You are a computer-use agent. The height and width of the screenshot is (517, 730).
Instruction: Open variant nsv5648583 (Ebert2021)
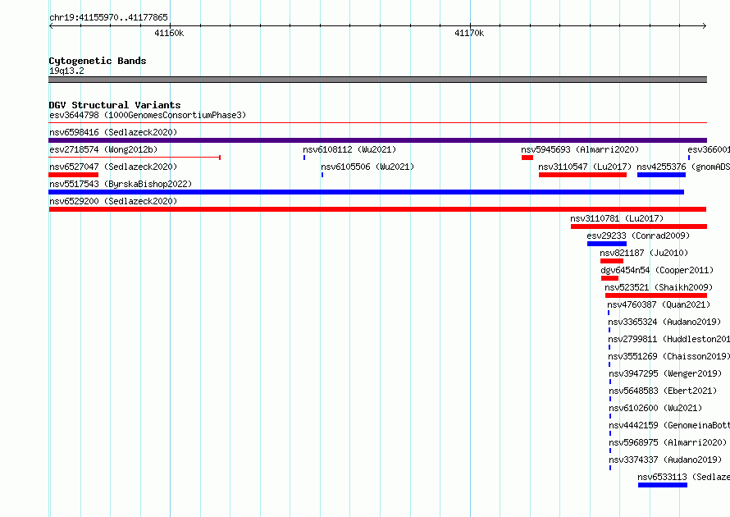(x=663, y=391)
